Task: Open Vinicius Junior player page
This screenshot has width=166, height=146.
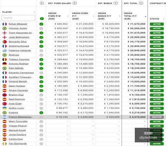Action: [18, 28]
